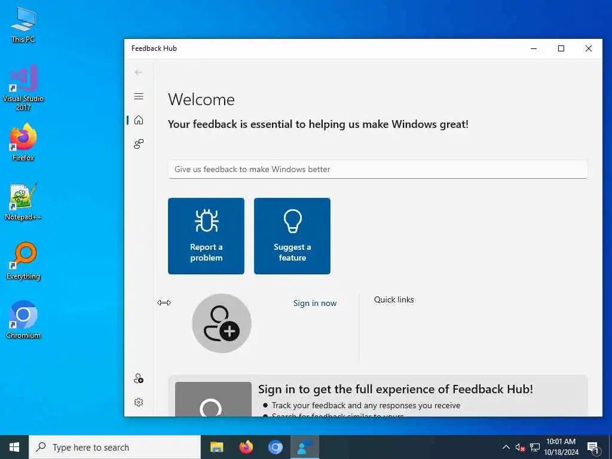Viewport: 612px width, 459px height.
Task: Select the Notepad++ desktop shortcut
Action: point(23,202)
